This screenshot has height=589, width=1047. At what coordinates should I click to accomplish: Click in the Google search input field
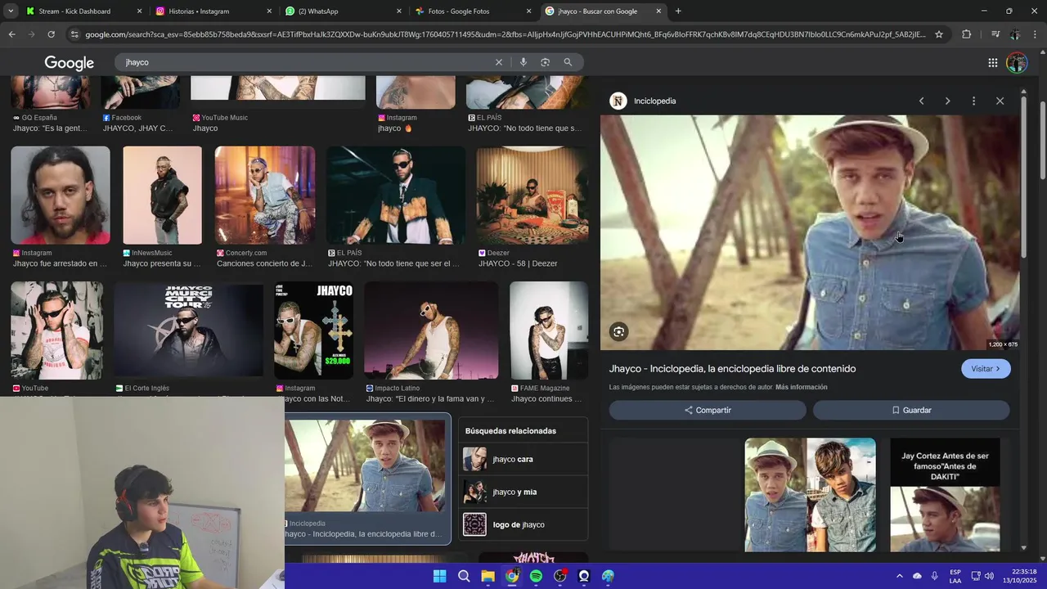click(307, 62)
